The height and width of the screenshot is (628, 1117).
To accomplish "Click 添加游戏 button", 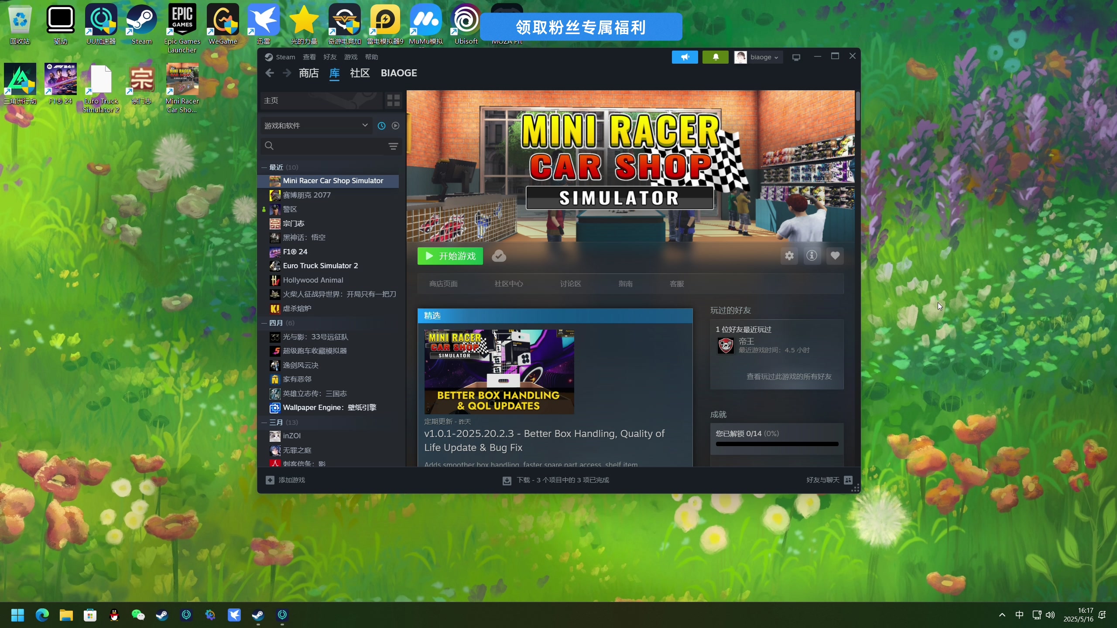I will [285, 480].
